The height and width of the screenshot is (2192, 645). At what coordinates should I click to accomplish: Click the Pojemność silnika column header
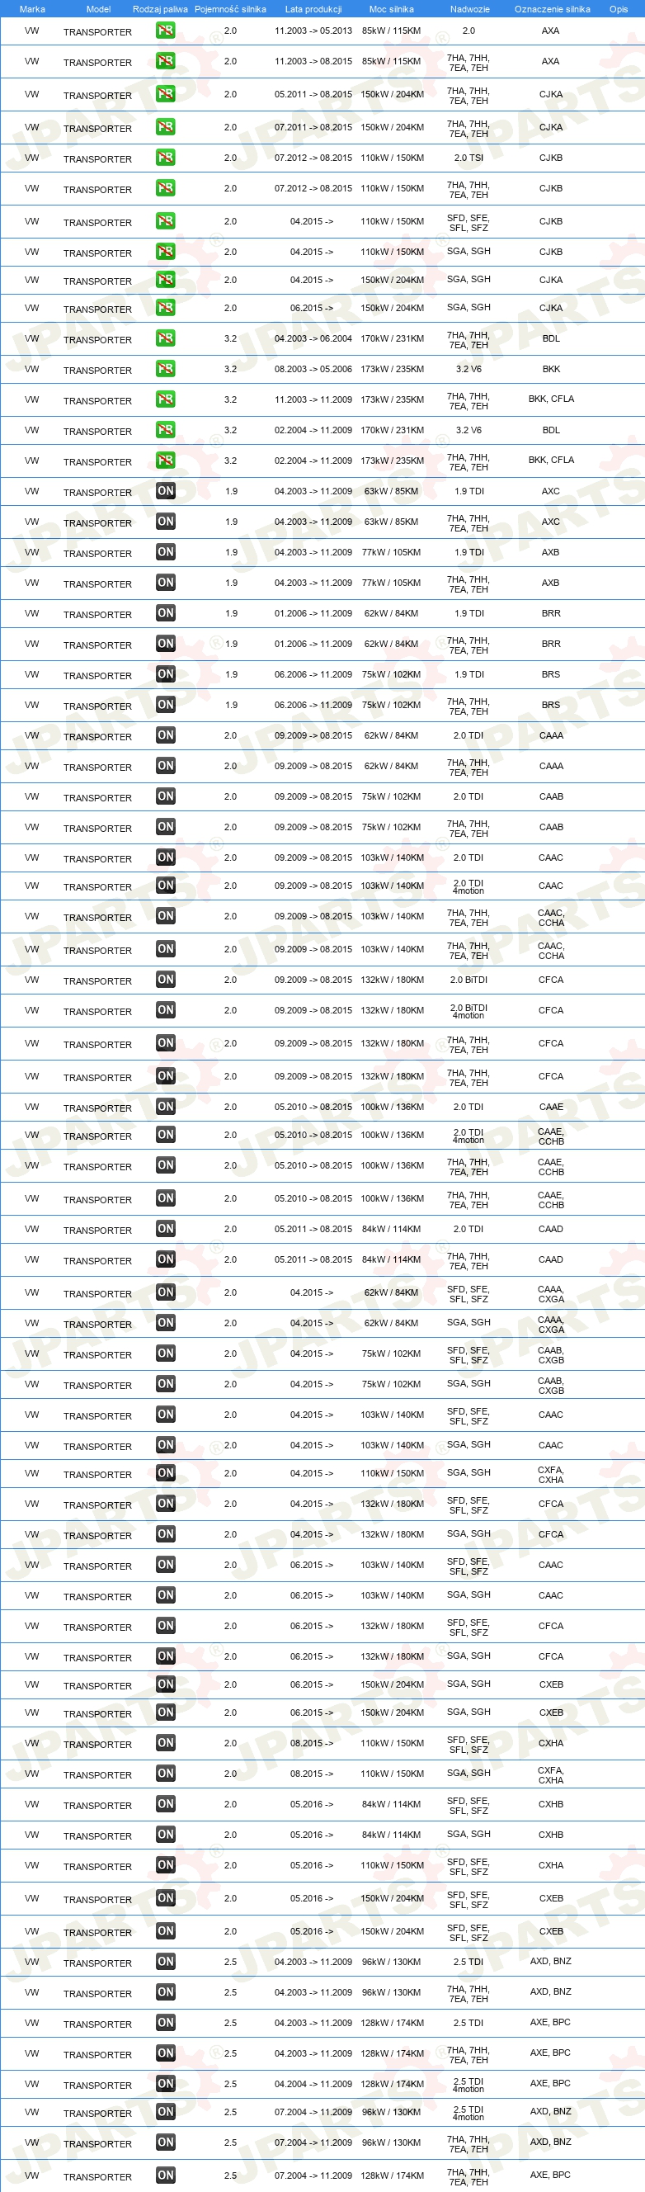[x=230, y=9]
